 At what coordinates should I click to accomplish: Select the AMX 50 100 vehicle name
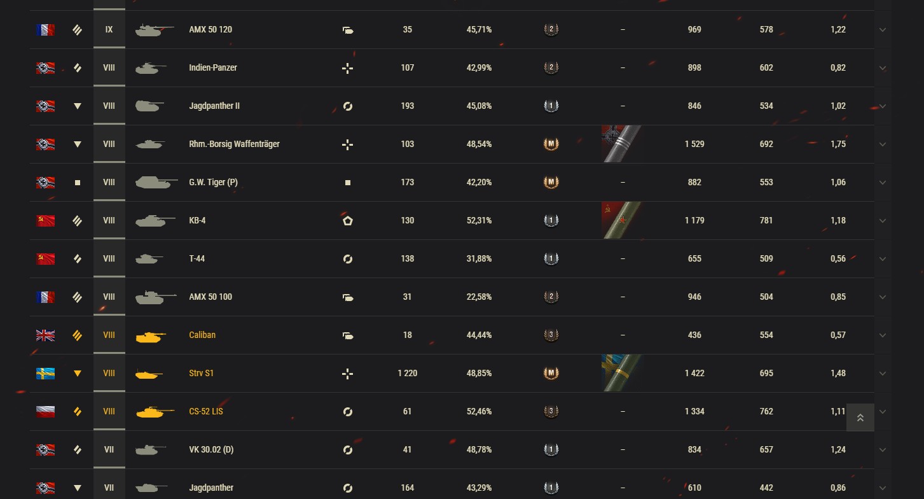click(210, 297)
